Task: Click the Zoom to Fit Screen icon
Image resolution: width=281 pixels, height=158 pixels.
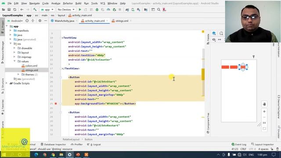Action: pyautogui.click(x=264, y=129)
